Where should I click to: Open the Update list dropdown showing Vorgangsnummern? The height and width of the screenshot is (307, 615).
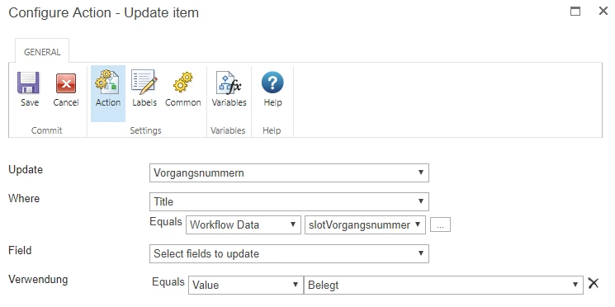point(289,173)
